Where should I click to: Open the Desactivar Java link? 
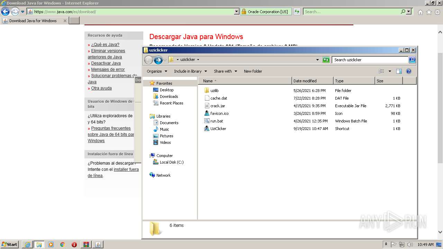pos(106,63)
